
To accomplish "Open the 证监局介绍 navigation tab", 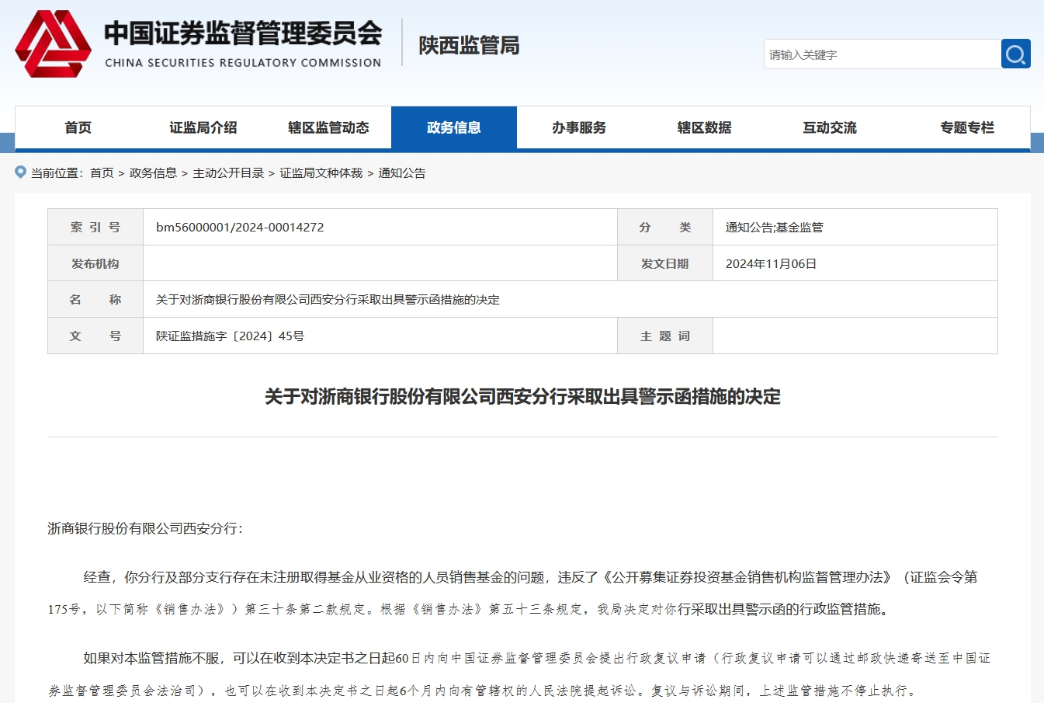I will point(203,127).
